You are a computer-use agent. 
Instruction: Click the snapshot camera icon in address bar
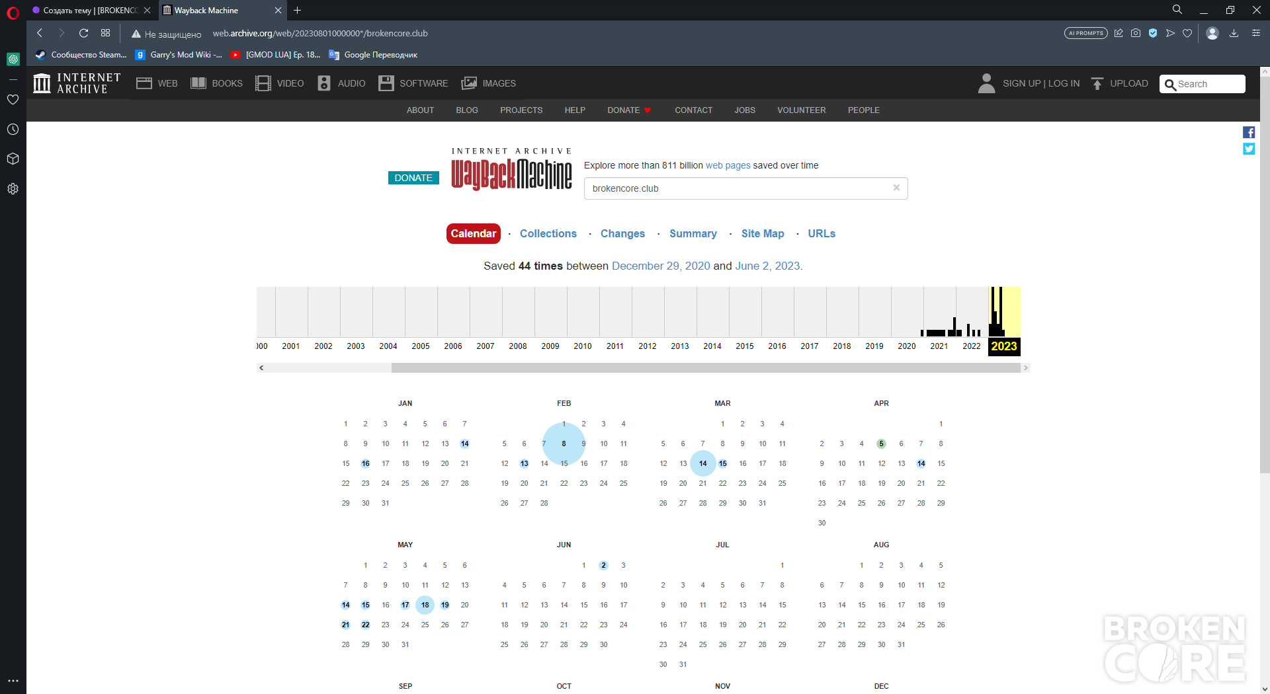(1136, 33)
